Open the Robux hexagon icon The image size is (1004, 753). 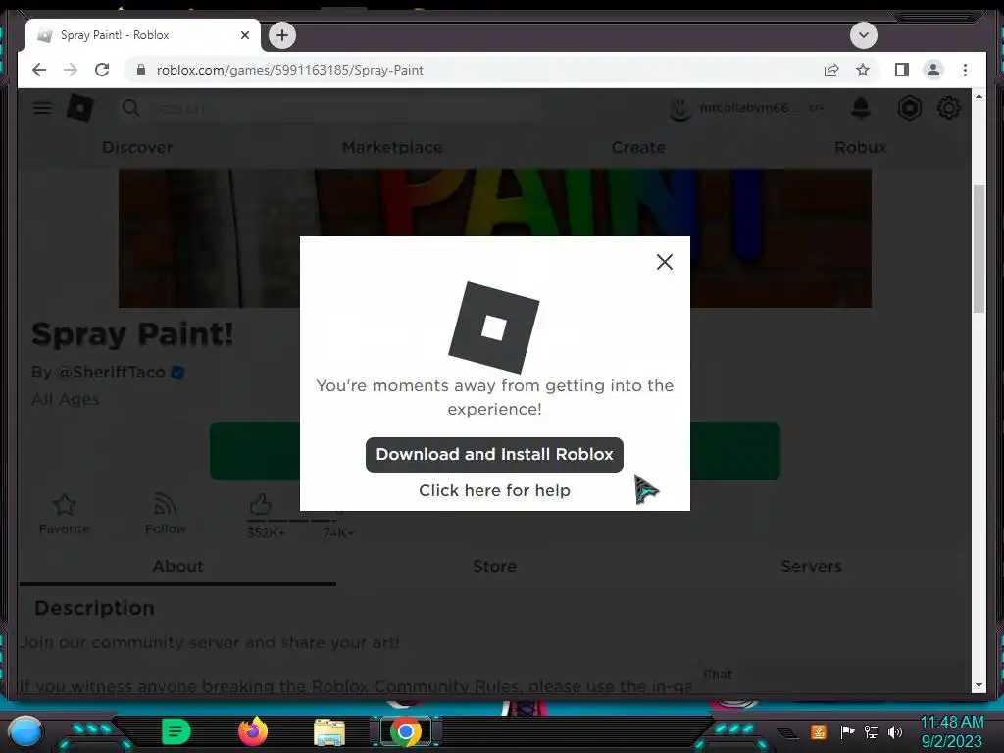tap(909, 108)
